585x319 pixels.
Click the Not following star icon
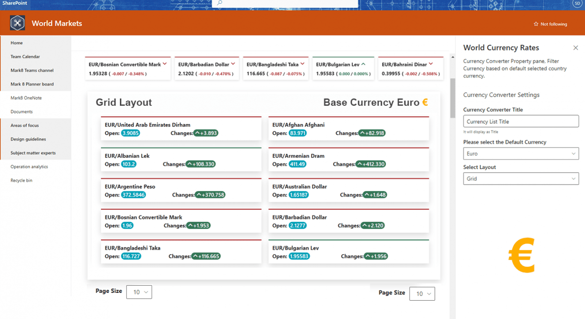pos(536,24)
